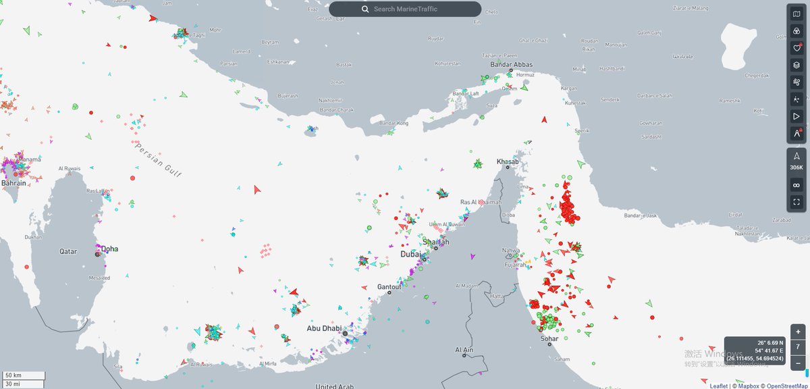The image size is (810, 389).
Task: Click the Ras Al Khaimah label
Action: click(481, 203)
